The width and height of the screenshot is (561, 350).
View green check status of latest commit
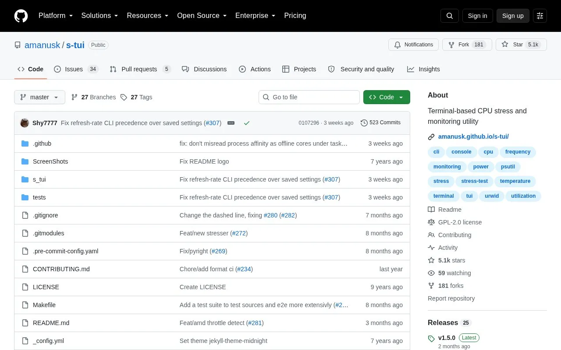(x=247, y=123)
